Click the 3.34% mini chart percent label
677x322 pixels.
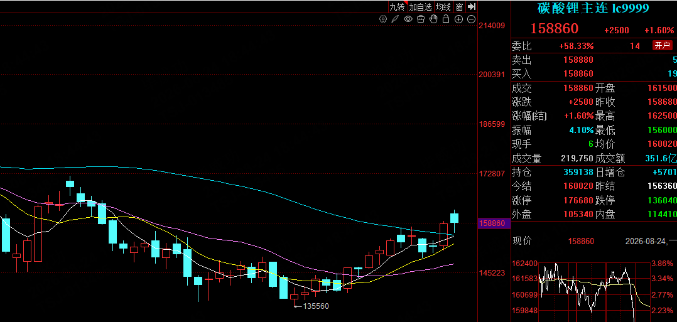(x=663, y=279)
